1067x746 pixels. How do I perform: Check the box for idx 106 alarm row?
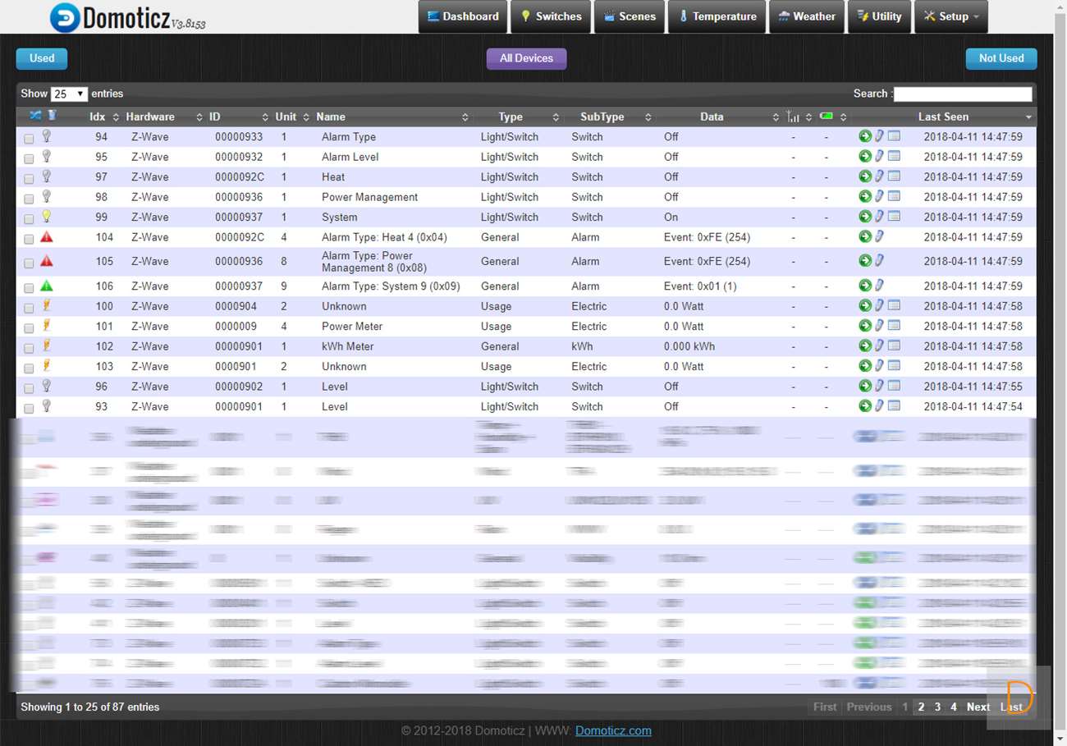click(29, 288)
